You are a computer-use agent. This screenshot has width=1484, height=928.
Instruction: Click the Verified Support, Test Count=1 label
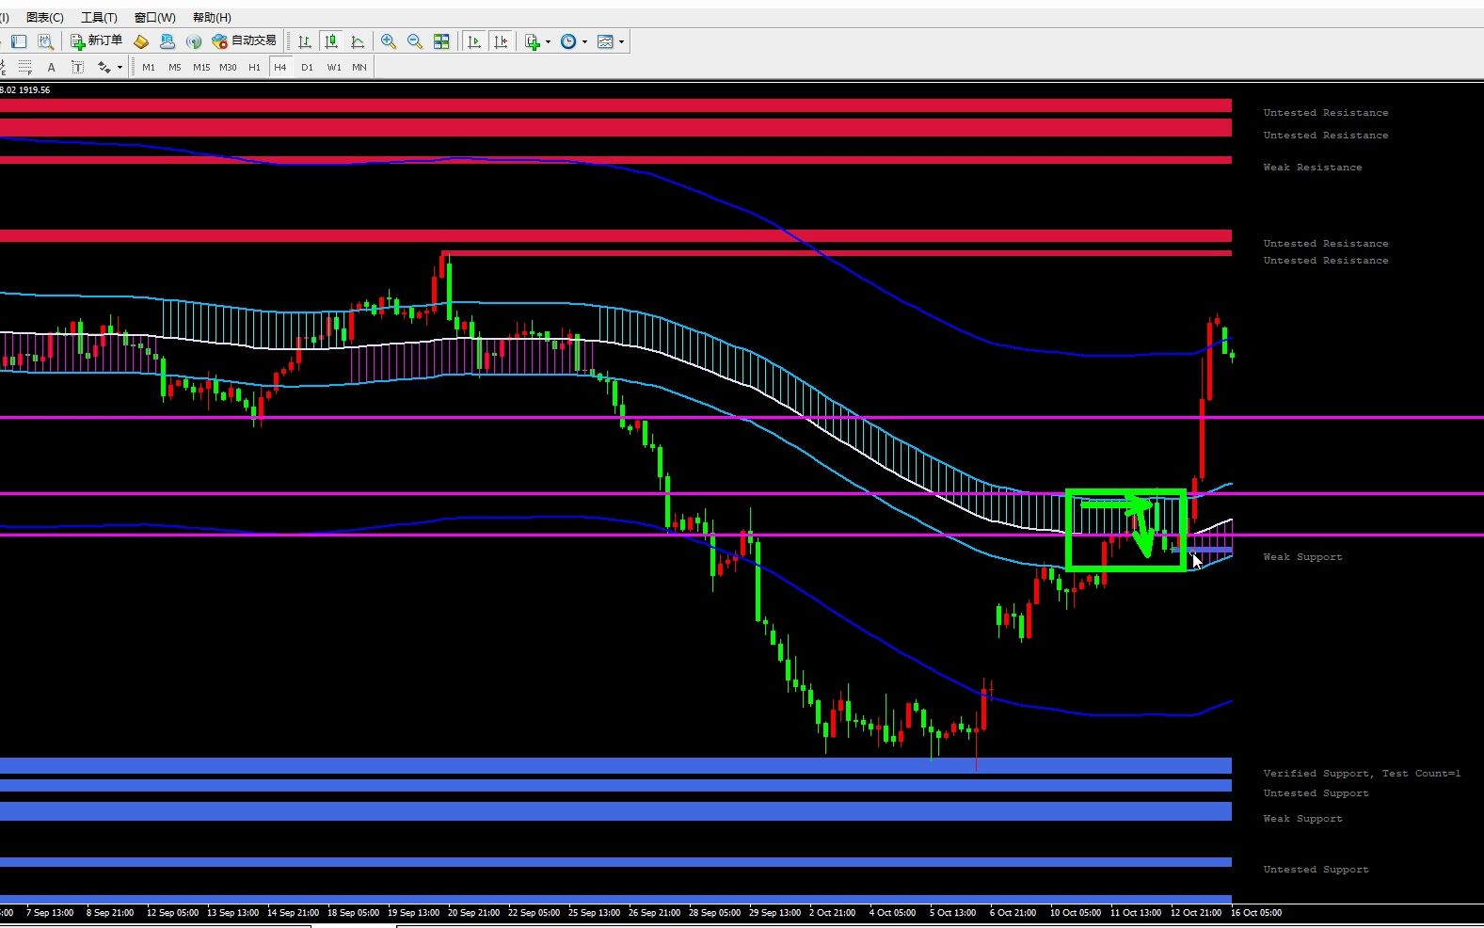point(1362,774)
